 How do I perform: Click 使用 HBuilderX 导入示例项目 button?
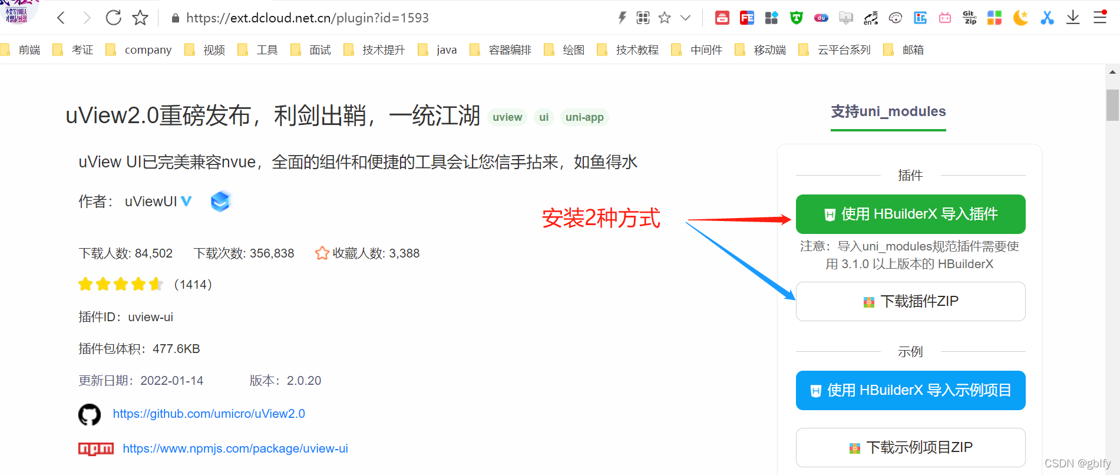coord(910,390)
